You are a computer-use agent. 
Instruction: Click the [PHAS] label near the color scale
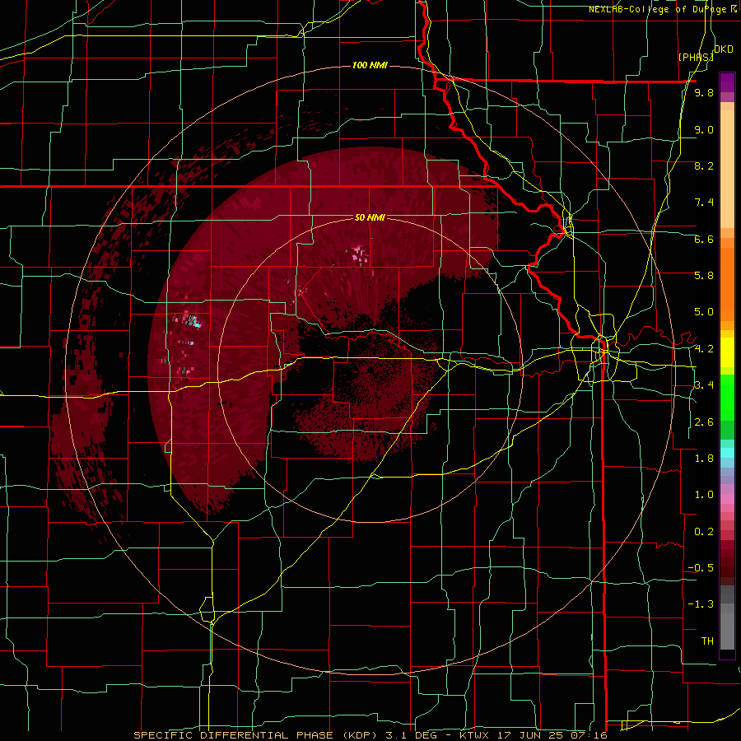point(696,57)
